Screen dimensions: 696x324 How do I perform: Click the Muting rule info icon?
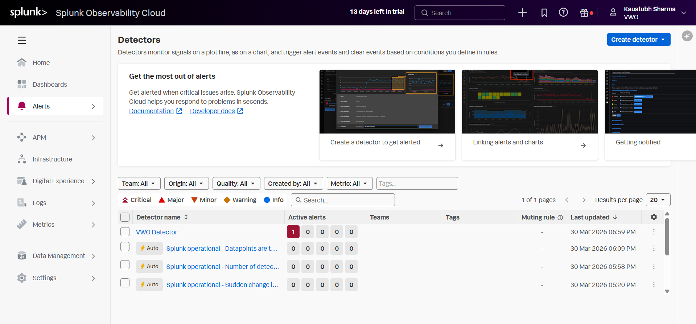tap(560, 218)
